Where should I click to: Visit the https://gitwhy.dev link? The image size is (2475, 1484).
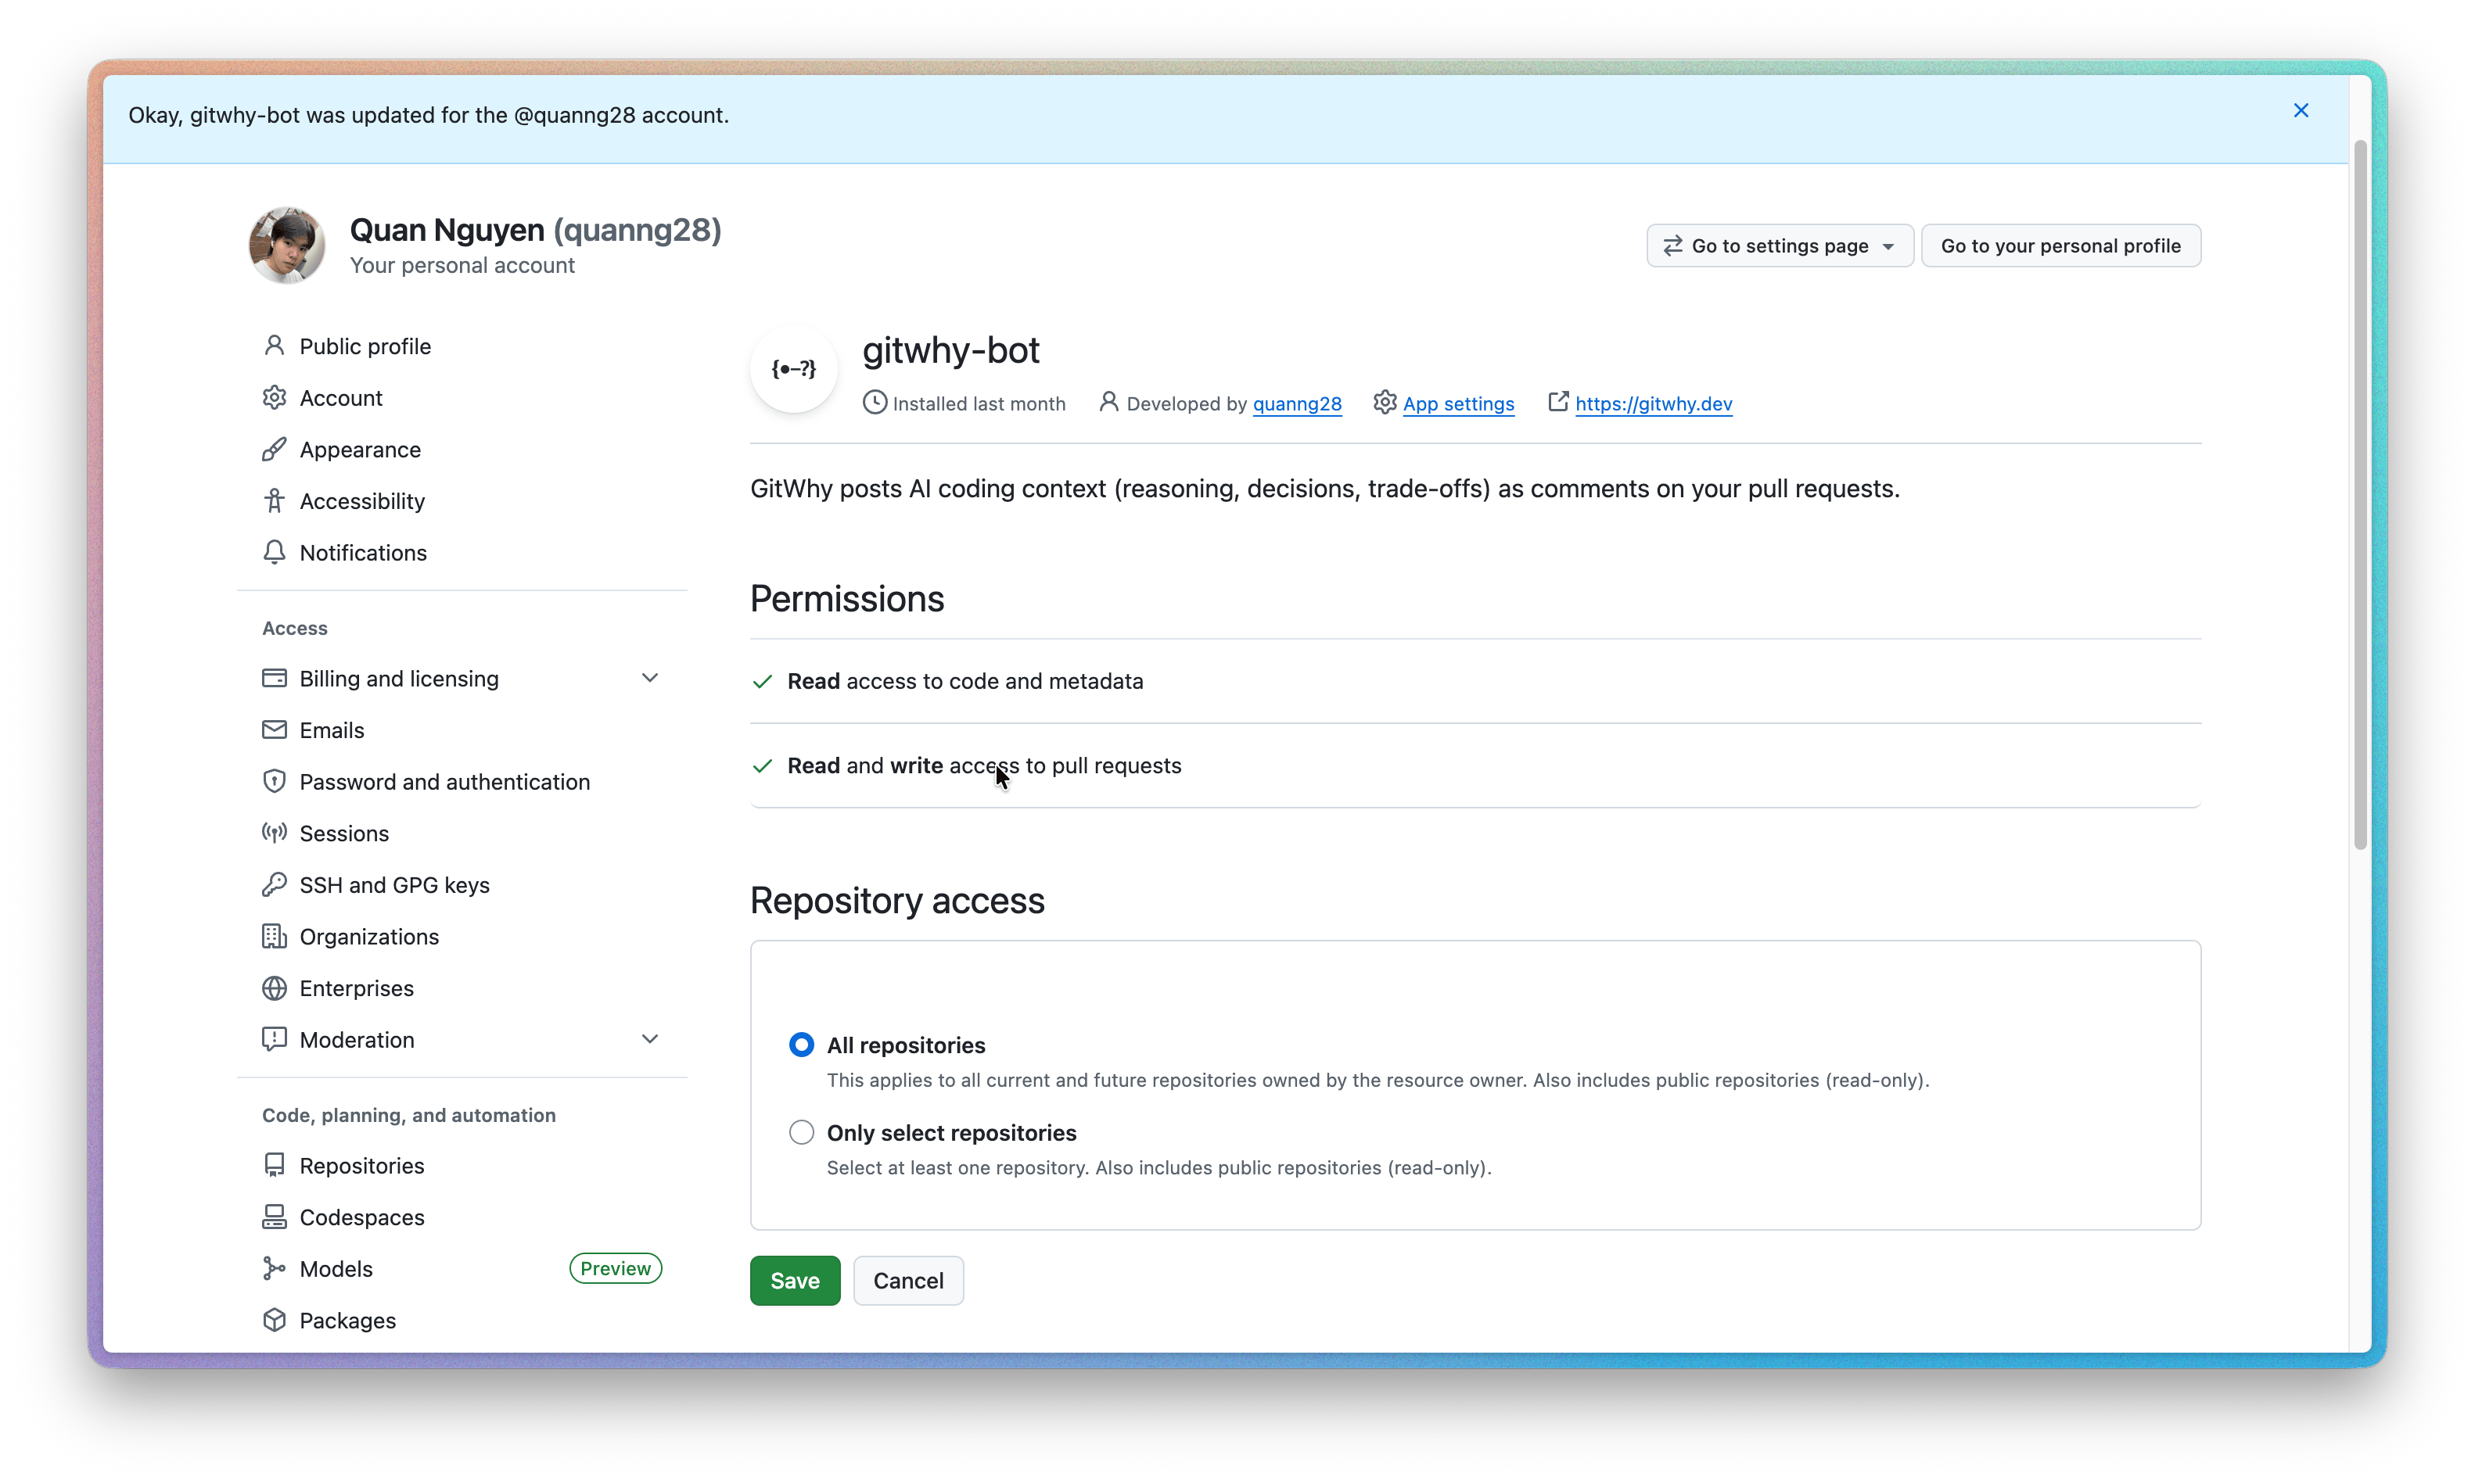(x=1654, y=403)
